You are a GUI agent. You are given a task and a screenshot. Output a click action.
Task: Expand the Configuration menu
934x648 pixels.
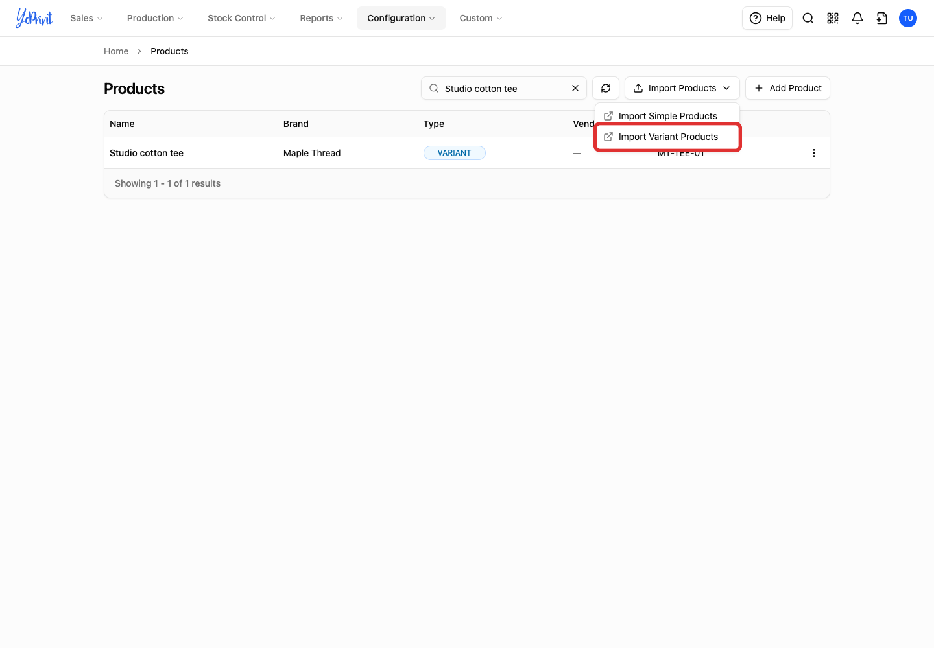click(401, 18)
